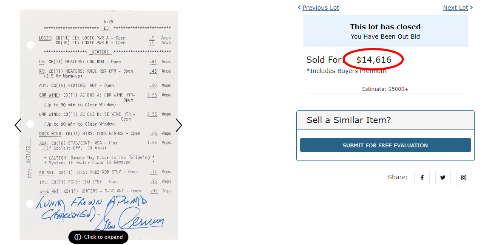
Task: Select the 'Estimate: $5000+' text
Action: (x=385, y=89)
